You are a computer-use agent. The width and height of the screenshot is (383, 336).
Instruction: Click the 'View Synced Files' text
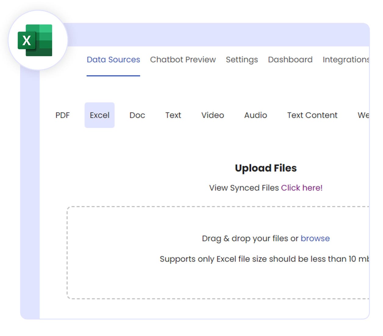(244, 188)
